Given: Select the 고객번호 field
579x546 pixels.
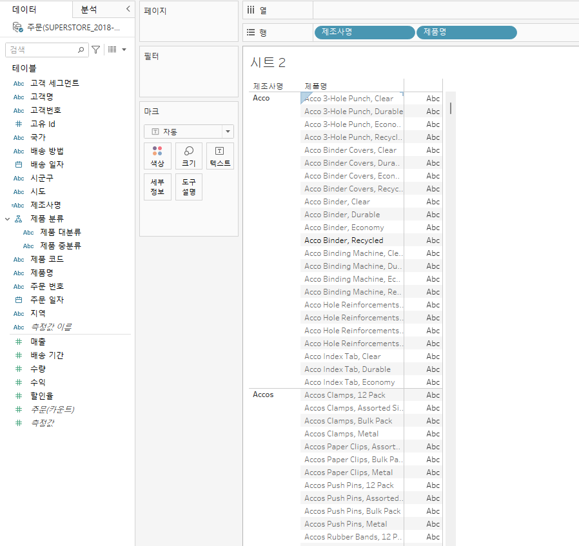Looking at the screenshot, I should (x=45, y=110).
